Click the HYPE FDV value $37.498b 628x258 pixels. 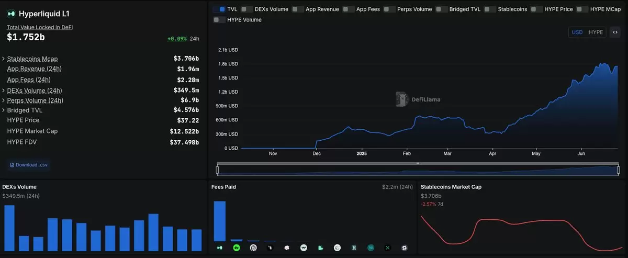pyautogui.click(x=184, y=142)
